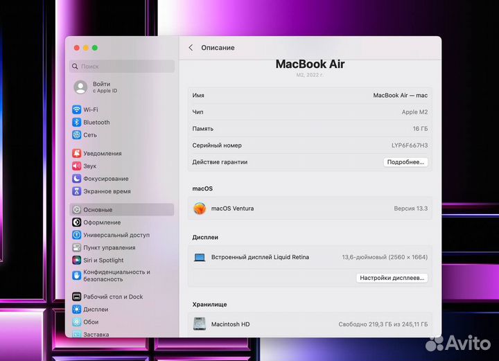
Task: Open the Bluetooth icon in sidebar
Action: (x=76, y=122)
